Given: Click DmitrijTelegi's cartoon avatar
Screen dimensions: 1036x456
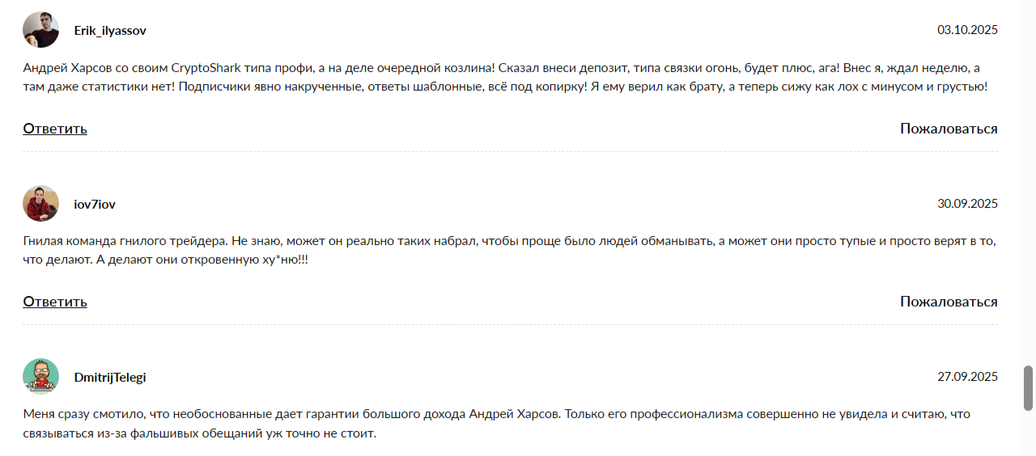Looking at the screenshot, I should [40, 377].
